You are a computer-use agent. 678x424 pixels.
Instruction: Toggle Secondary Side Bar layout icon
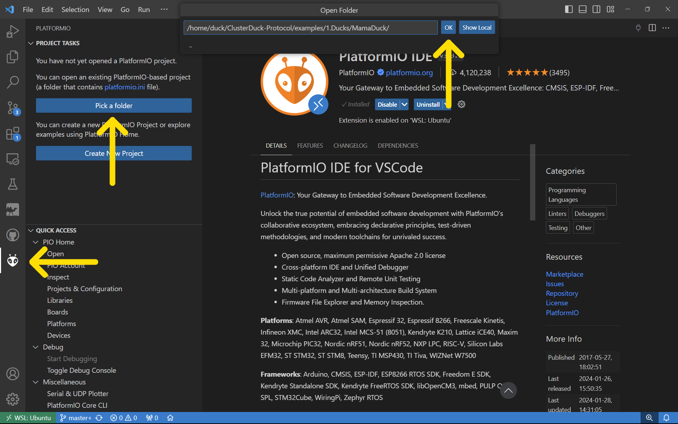[596, 9]
